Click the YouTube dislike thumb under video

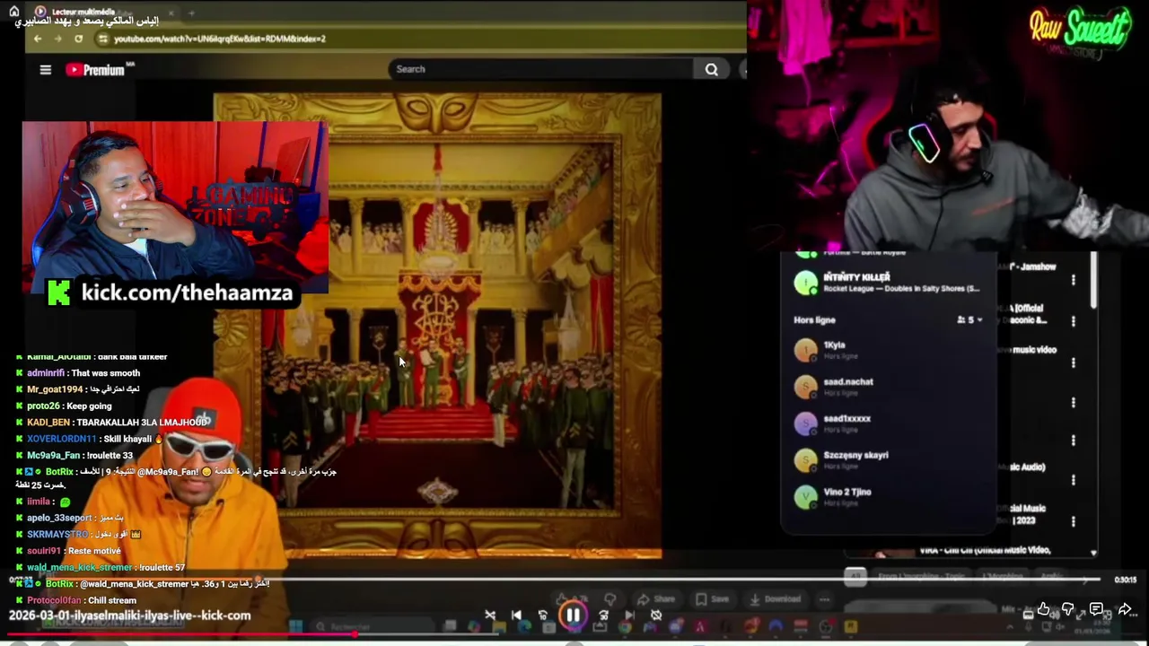610,598
